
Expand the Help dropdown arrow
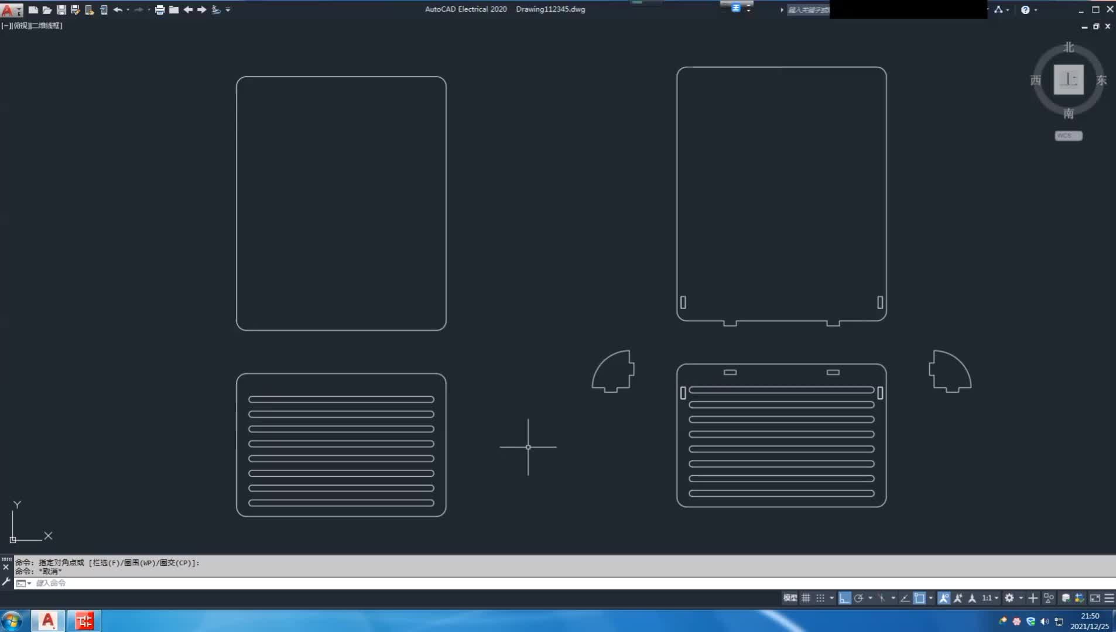(1036, 9)
